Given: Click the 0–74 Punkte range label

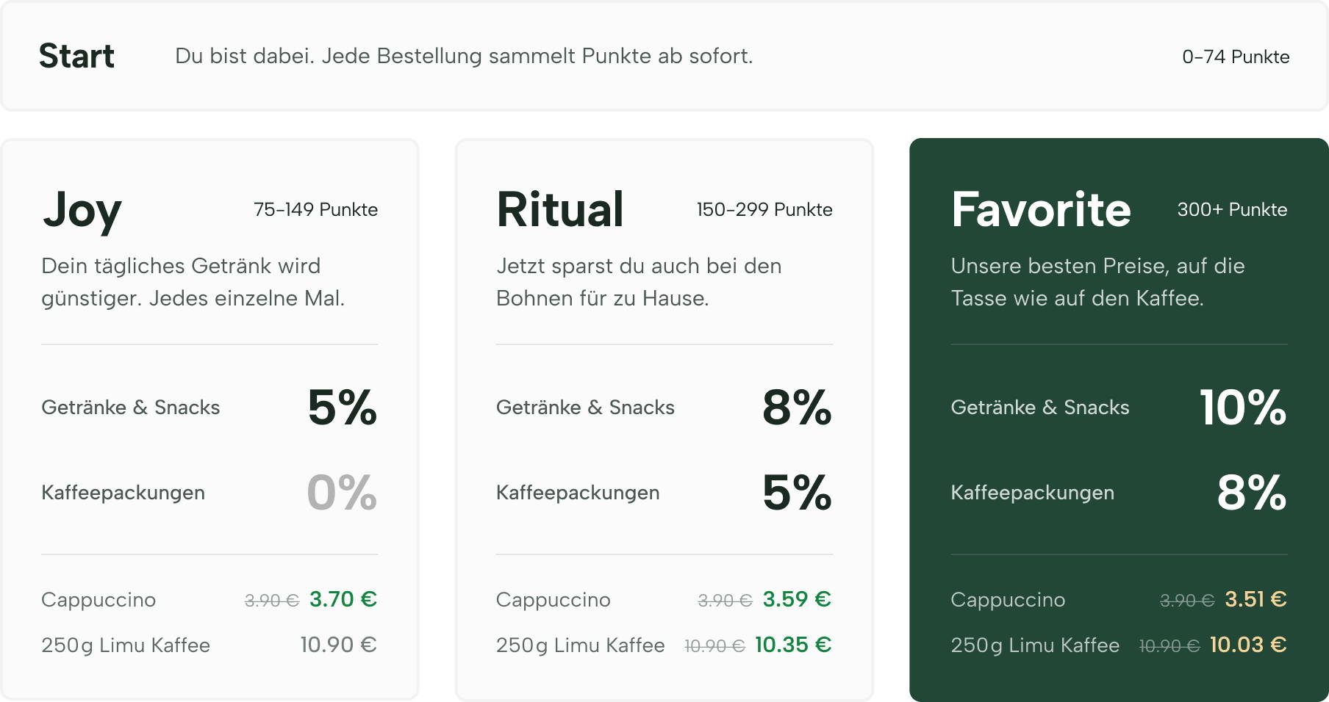Looking at the screenshot, I should click(x=1236, y=57).
